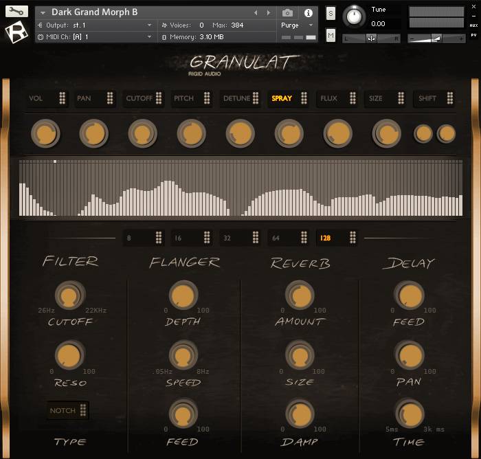Viewport: 481px width, 459px height.
Task: Select the 8 steps button
Action: click(143, 238)
